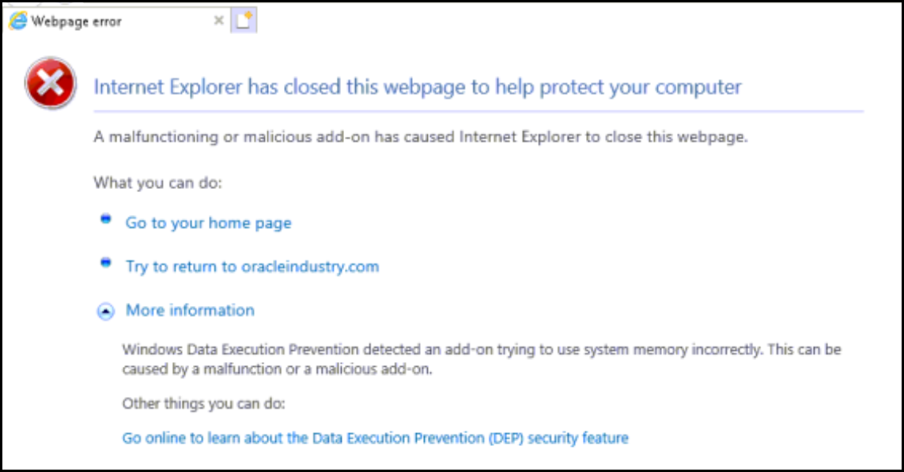Open a new tab
Screen dimensions: 904x472
pyautogui.click(x=244, y=21)
